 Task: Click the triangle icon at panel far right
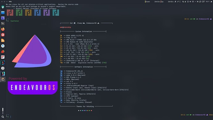click(x=211, y=2)
